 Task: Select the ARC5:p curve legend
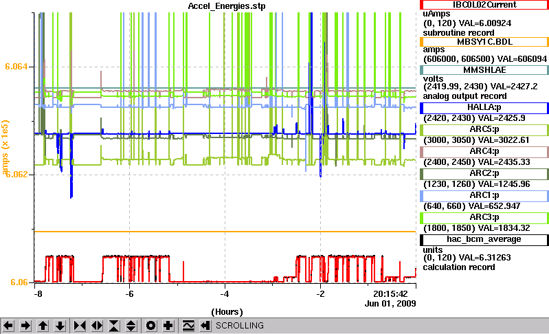(484, 130)
